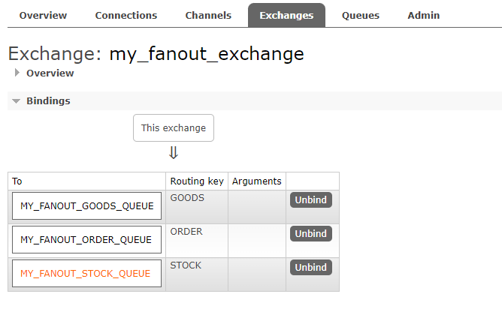Screen dimensions: 502x312
Task: Unbind the MY_FANOUT_STOCK_QUEUE binding
Action: [x=311, y=267]
